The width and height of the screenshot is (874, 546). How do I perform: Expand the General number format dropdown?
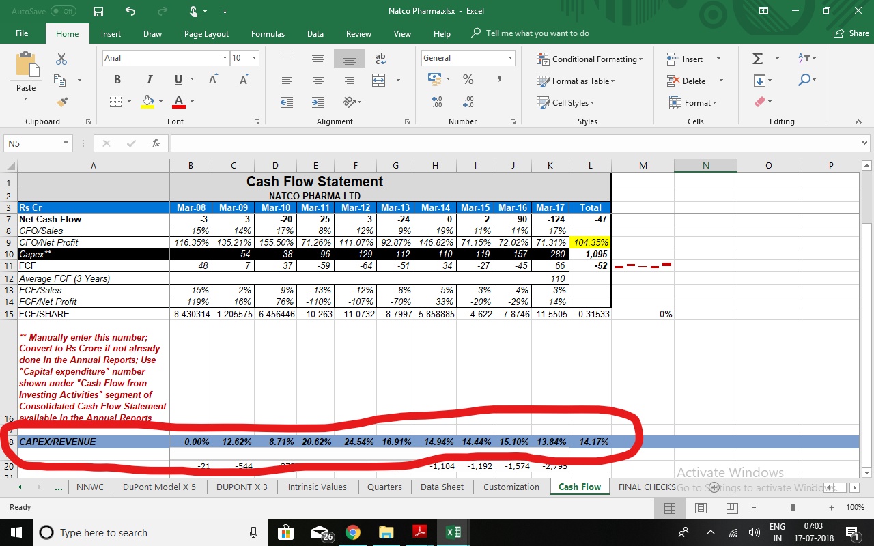click(509, 58)
